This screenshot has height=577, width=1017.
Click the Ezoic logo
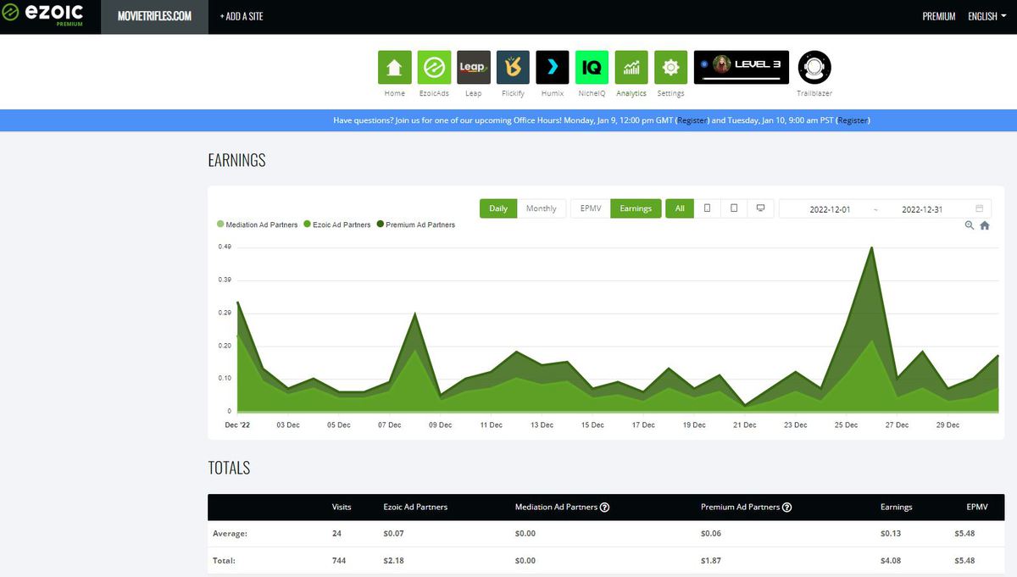(x=43, y=16)
